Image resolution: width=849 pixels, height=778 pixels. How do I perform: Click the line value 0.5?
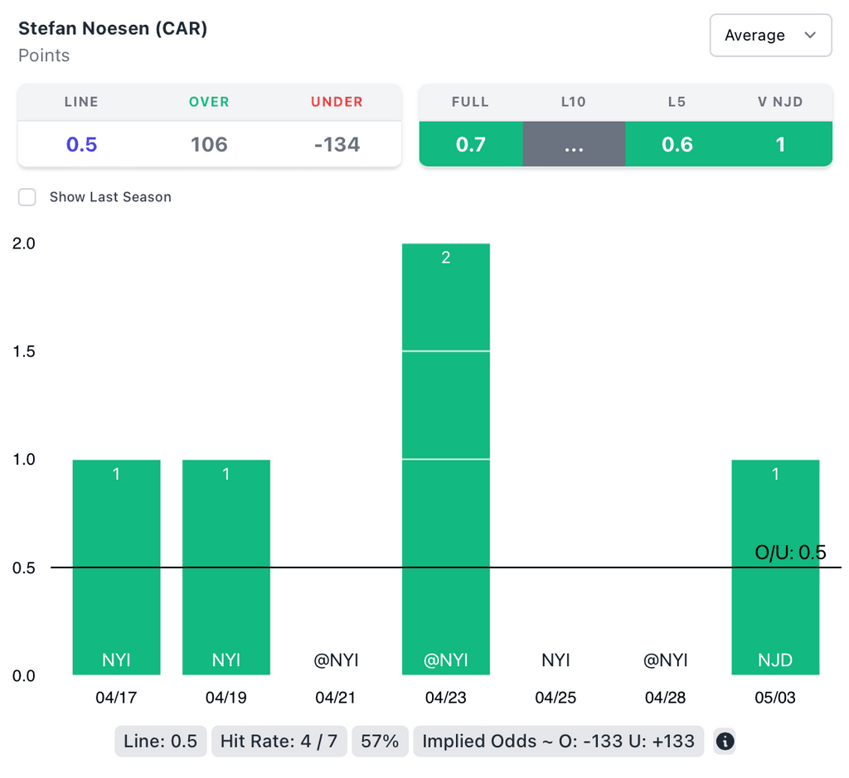pos(81,144)
